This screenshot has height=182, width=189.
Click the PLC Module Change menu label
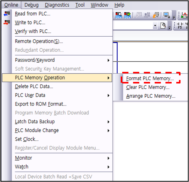pos(37,131)
